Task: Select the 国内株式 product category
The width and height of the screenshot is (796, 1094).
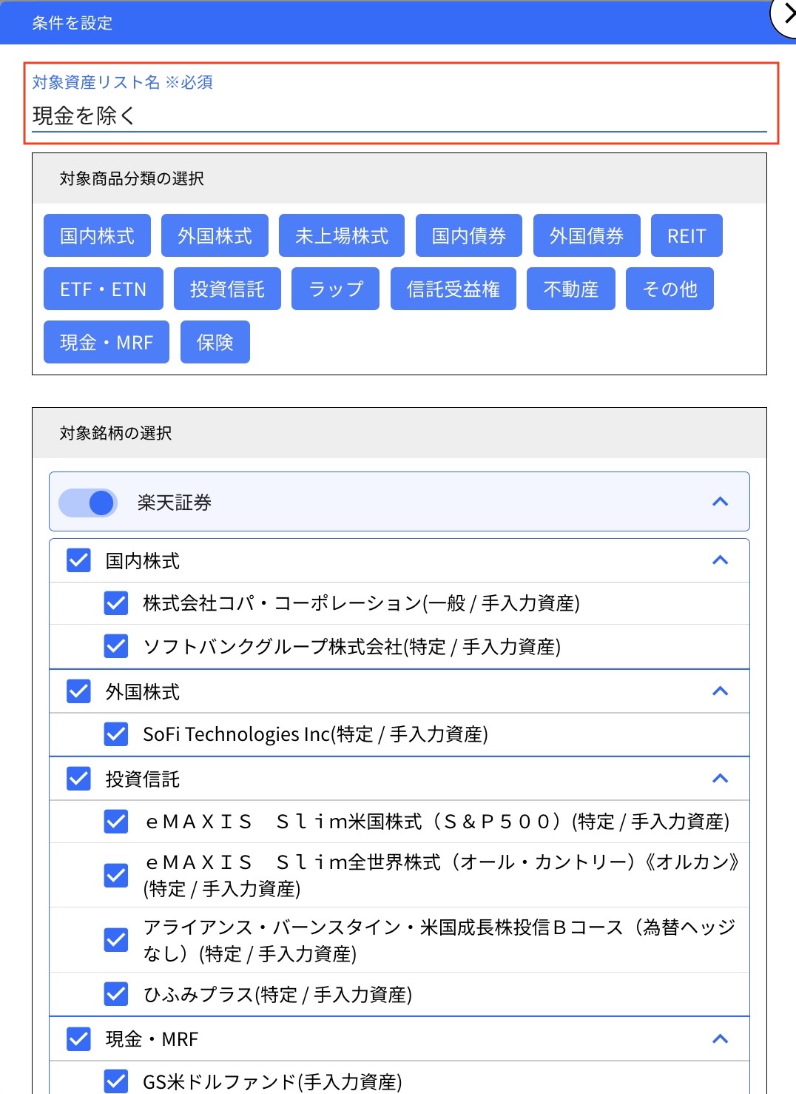Action: [x=96, y=235]
